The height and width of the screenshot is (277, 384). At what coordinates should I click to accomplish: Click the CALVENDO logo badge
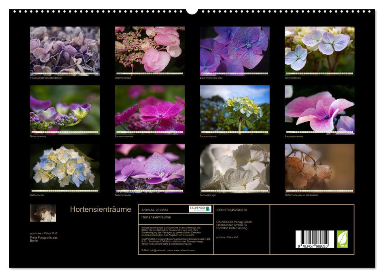tap(200, 209)
